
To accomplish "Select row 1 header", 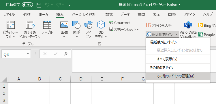I will 4,86.
